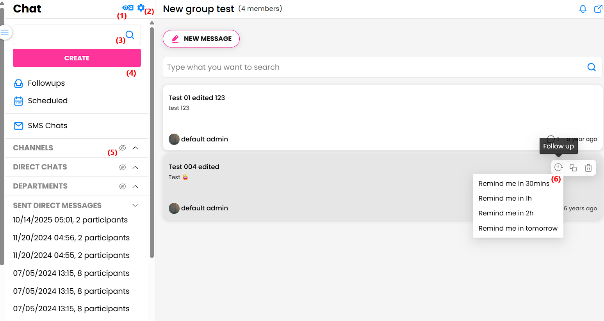
Task: Toggle hidden eye icon for Direct Chats
Action: coord(123,167)
